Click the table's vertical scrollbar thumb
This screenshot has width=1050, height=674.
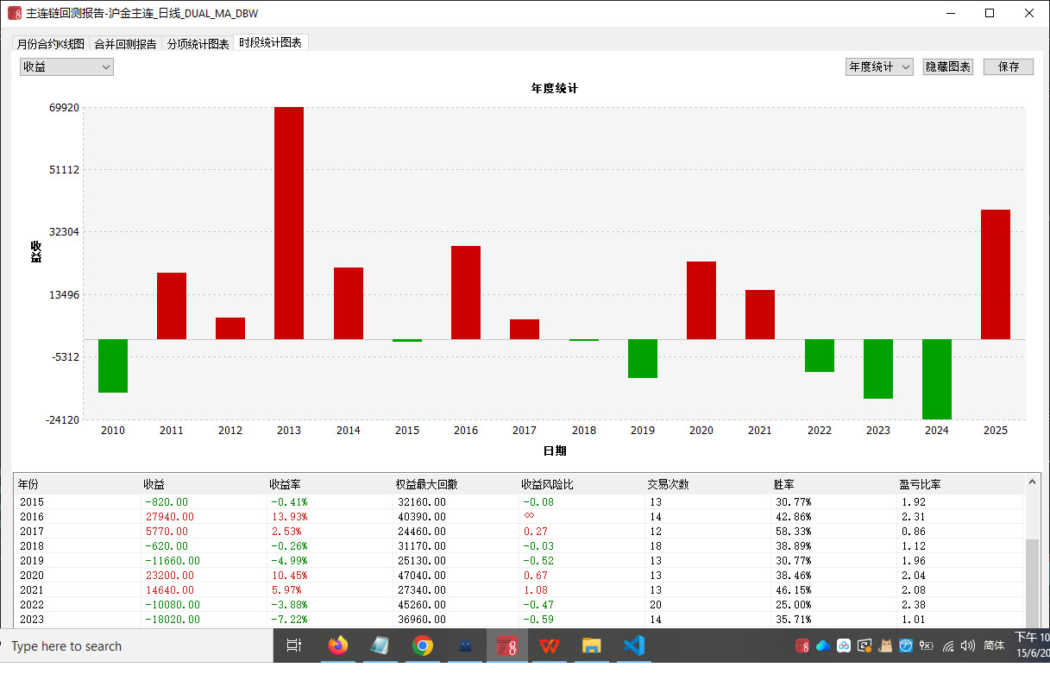tap(1031, 583)
